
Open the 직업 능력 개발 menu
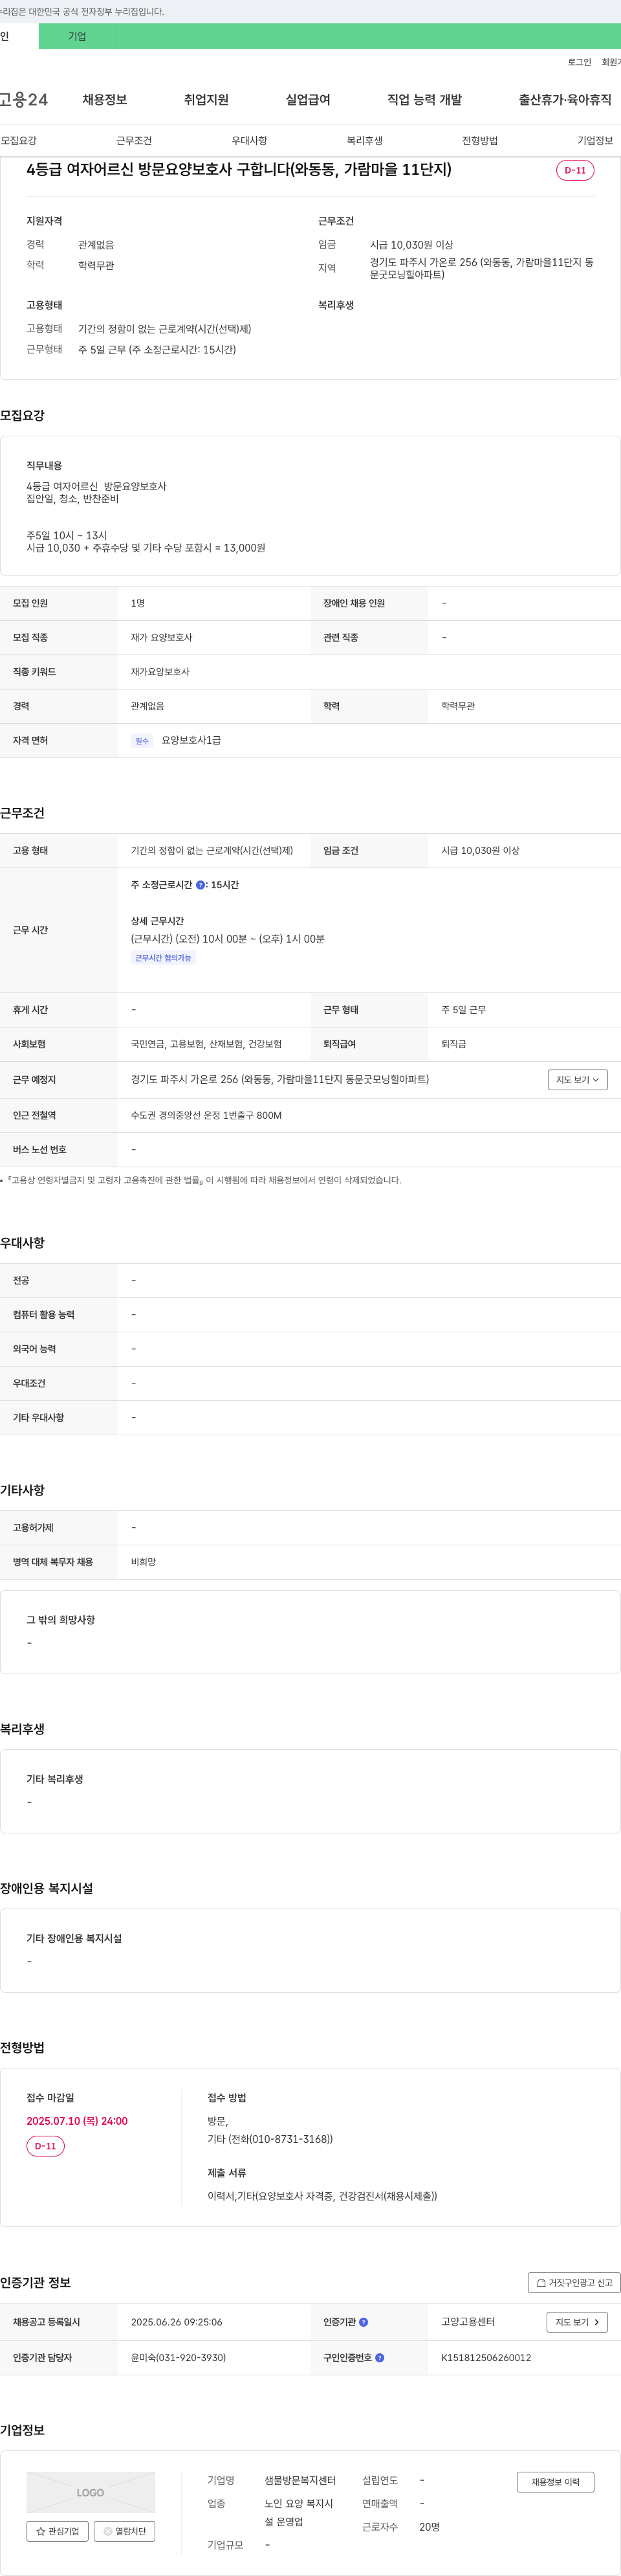point(424,100)
